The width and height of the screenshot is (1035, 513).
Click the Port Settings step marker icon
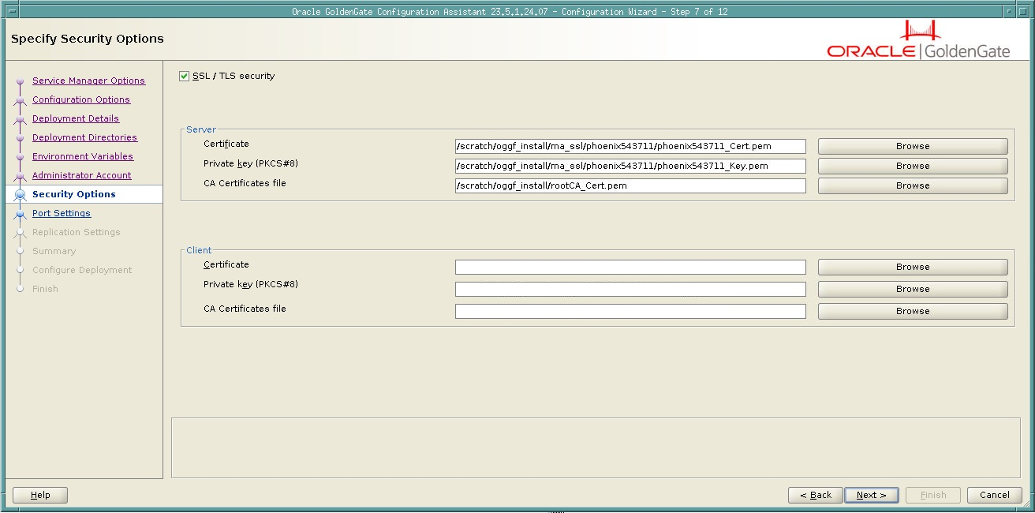(x=21, y=214)
